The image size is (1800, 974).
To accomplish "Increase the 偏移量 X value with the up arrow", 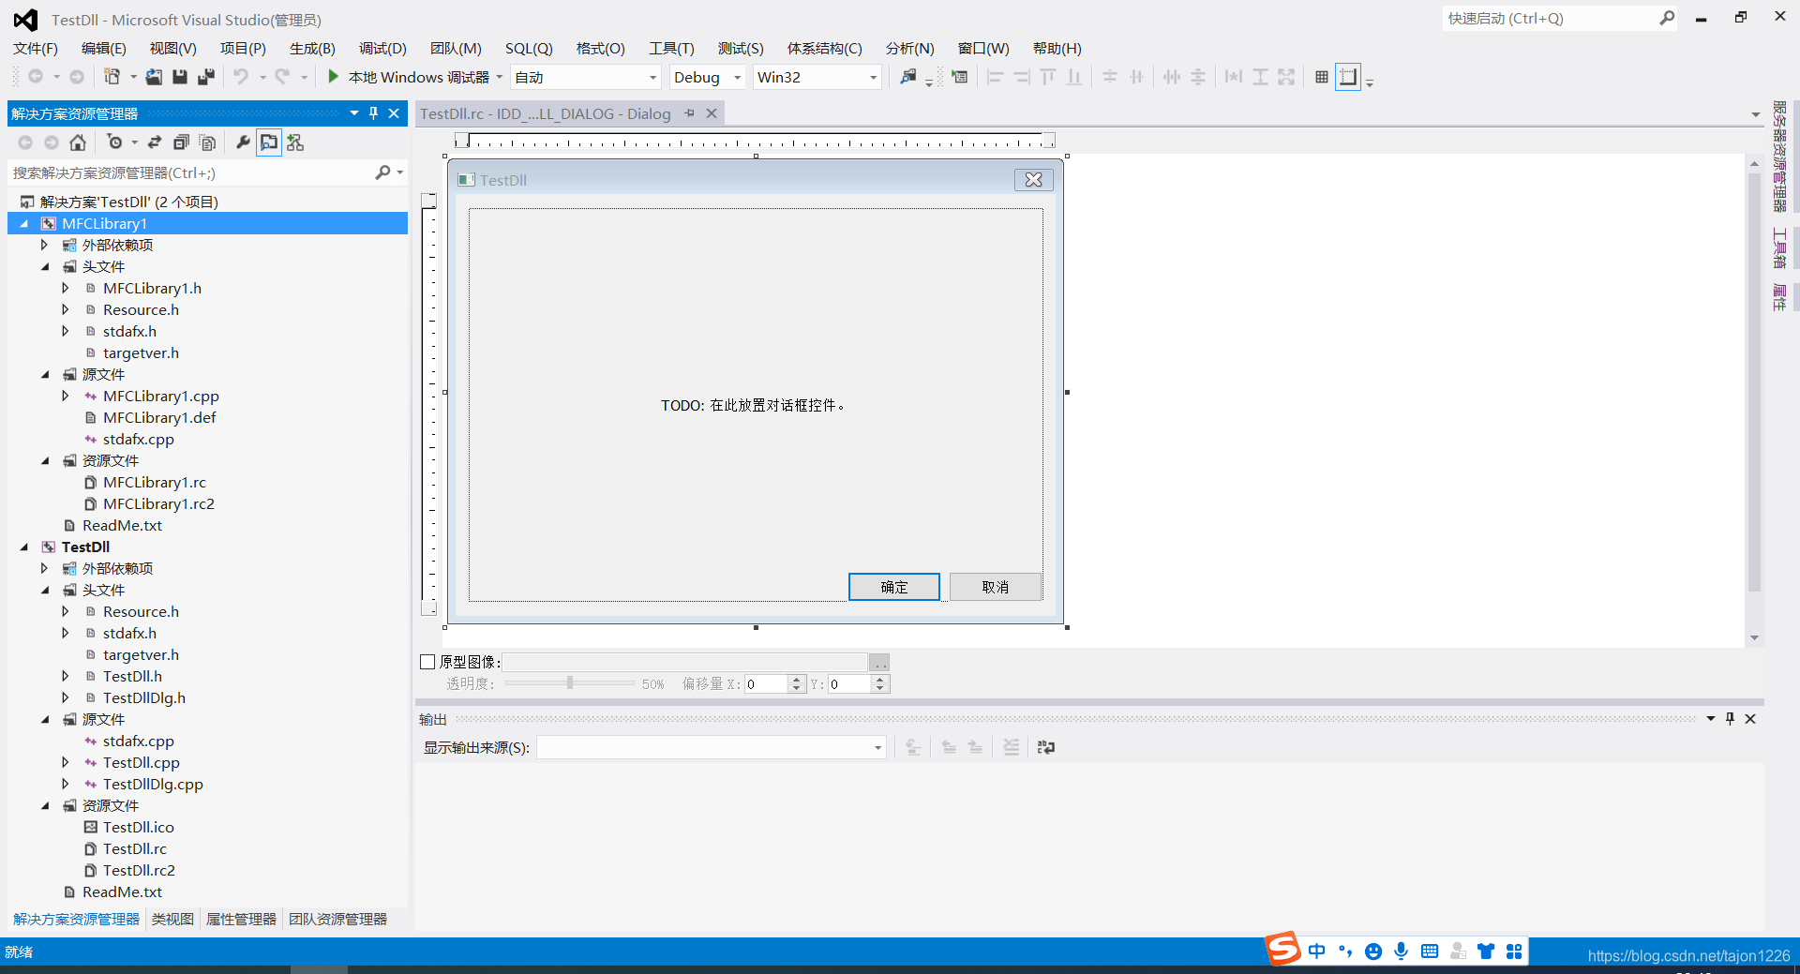I will pos(797,680).
